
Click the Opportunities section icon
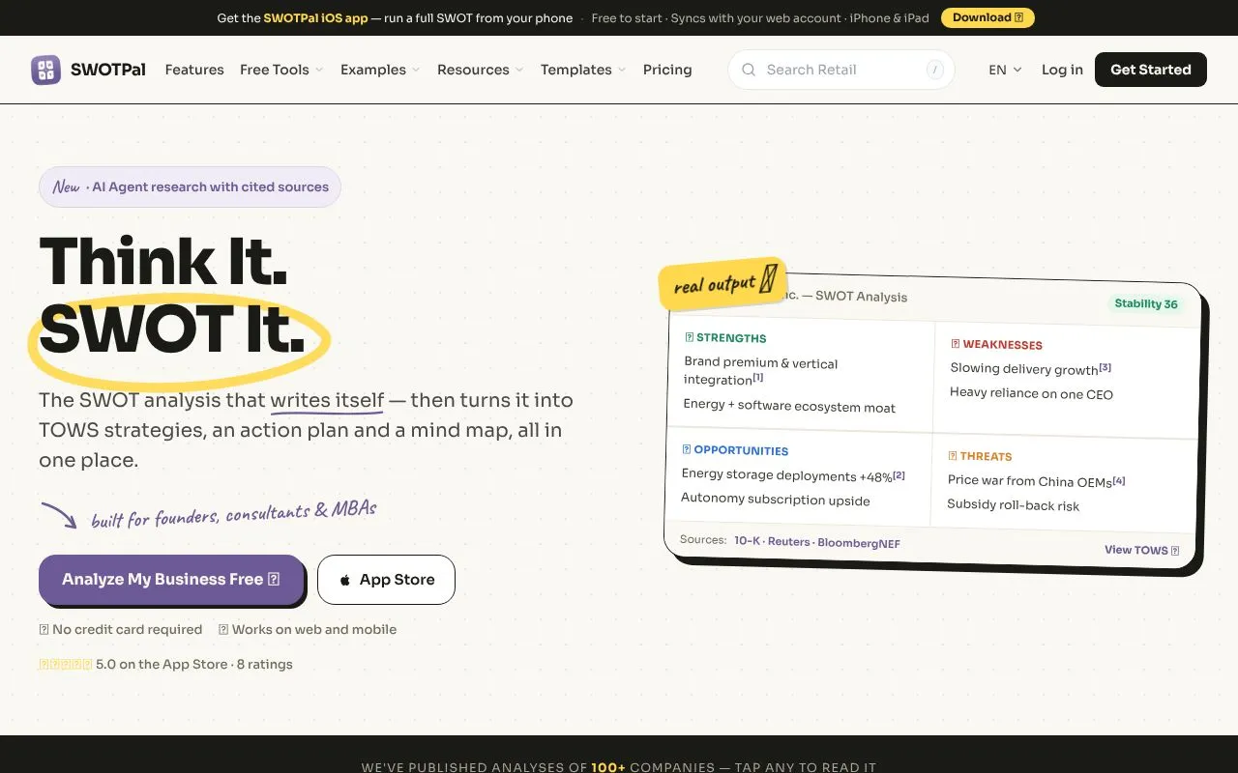point(687,449)
